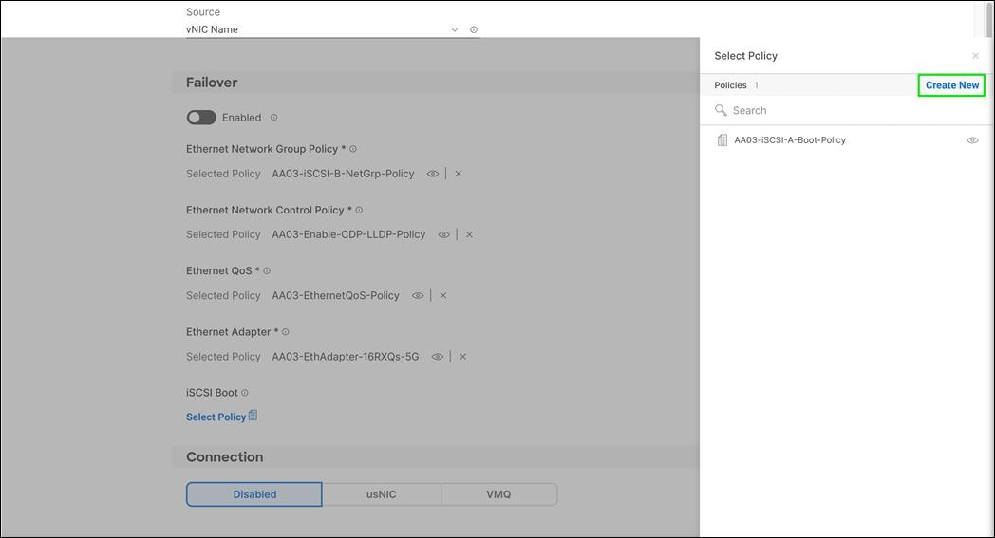The width and height of the screenshot is (995, 538).
Task: Close the Select Policy panel
Action: pyautogui.click(x=975, y=56)
